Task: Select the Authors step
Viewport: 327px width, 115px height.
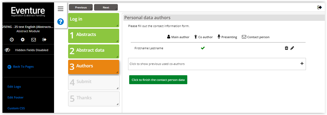Action: click(94, 67)
